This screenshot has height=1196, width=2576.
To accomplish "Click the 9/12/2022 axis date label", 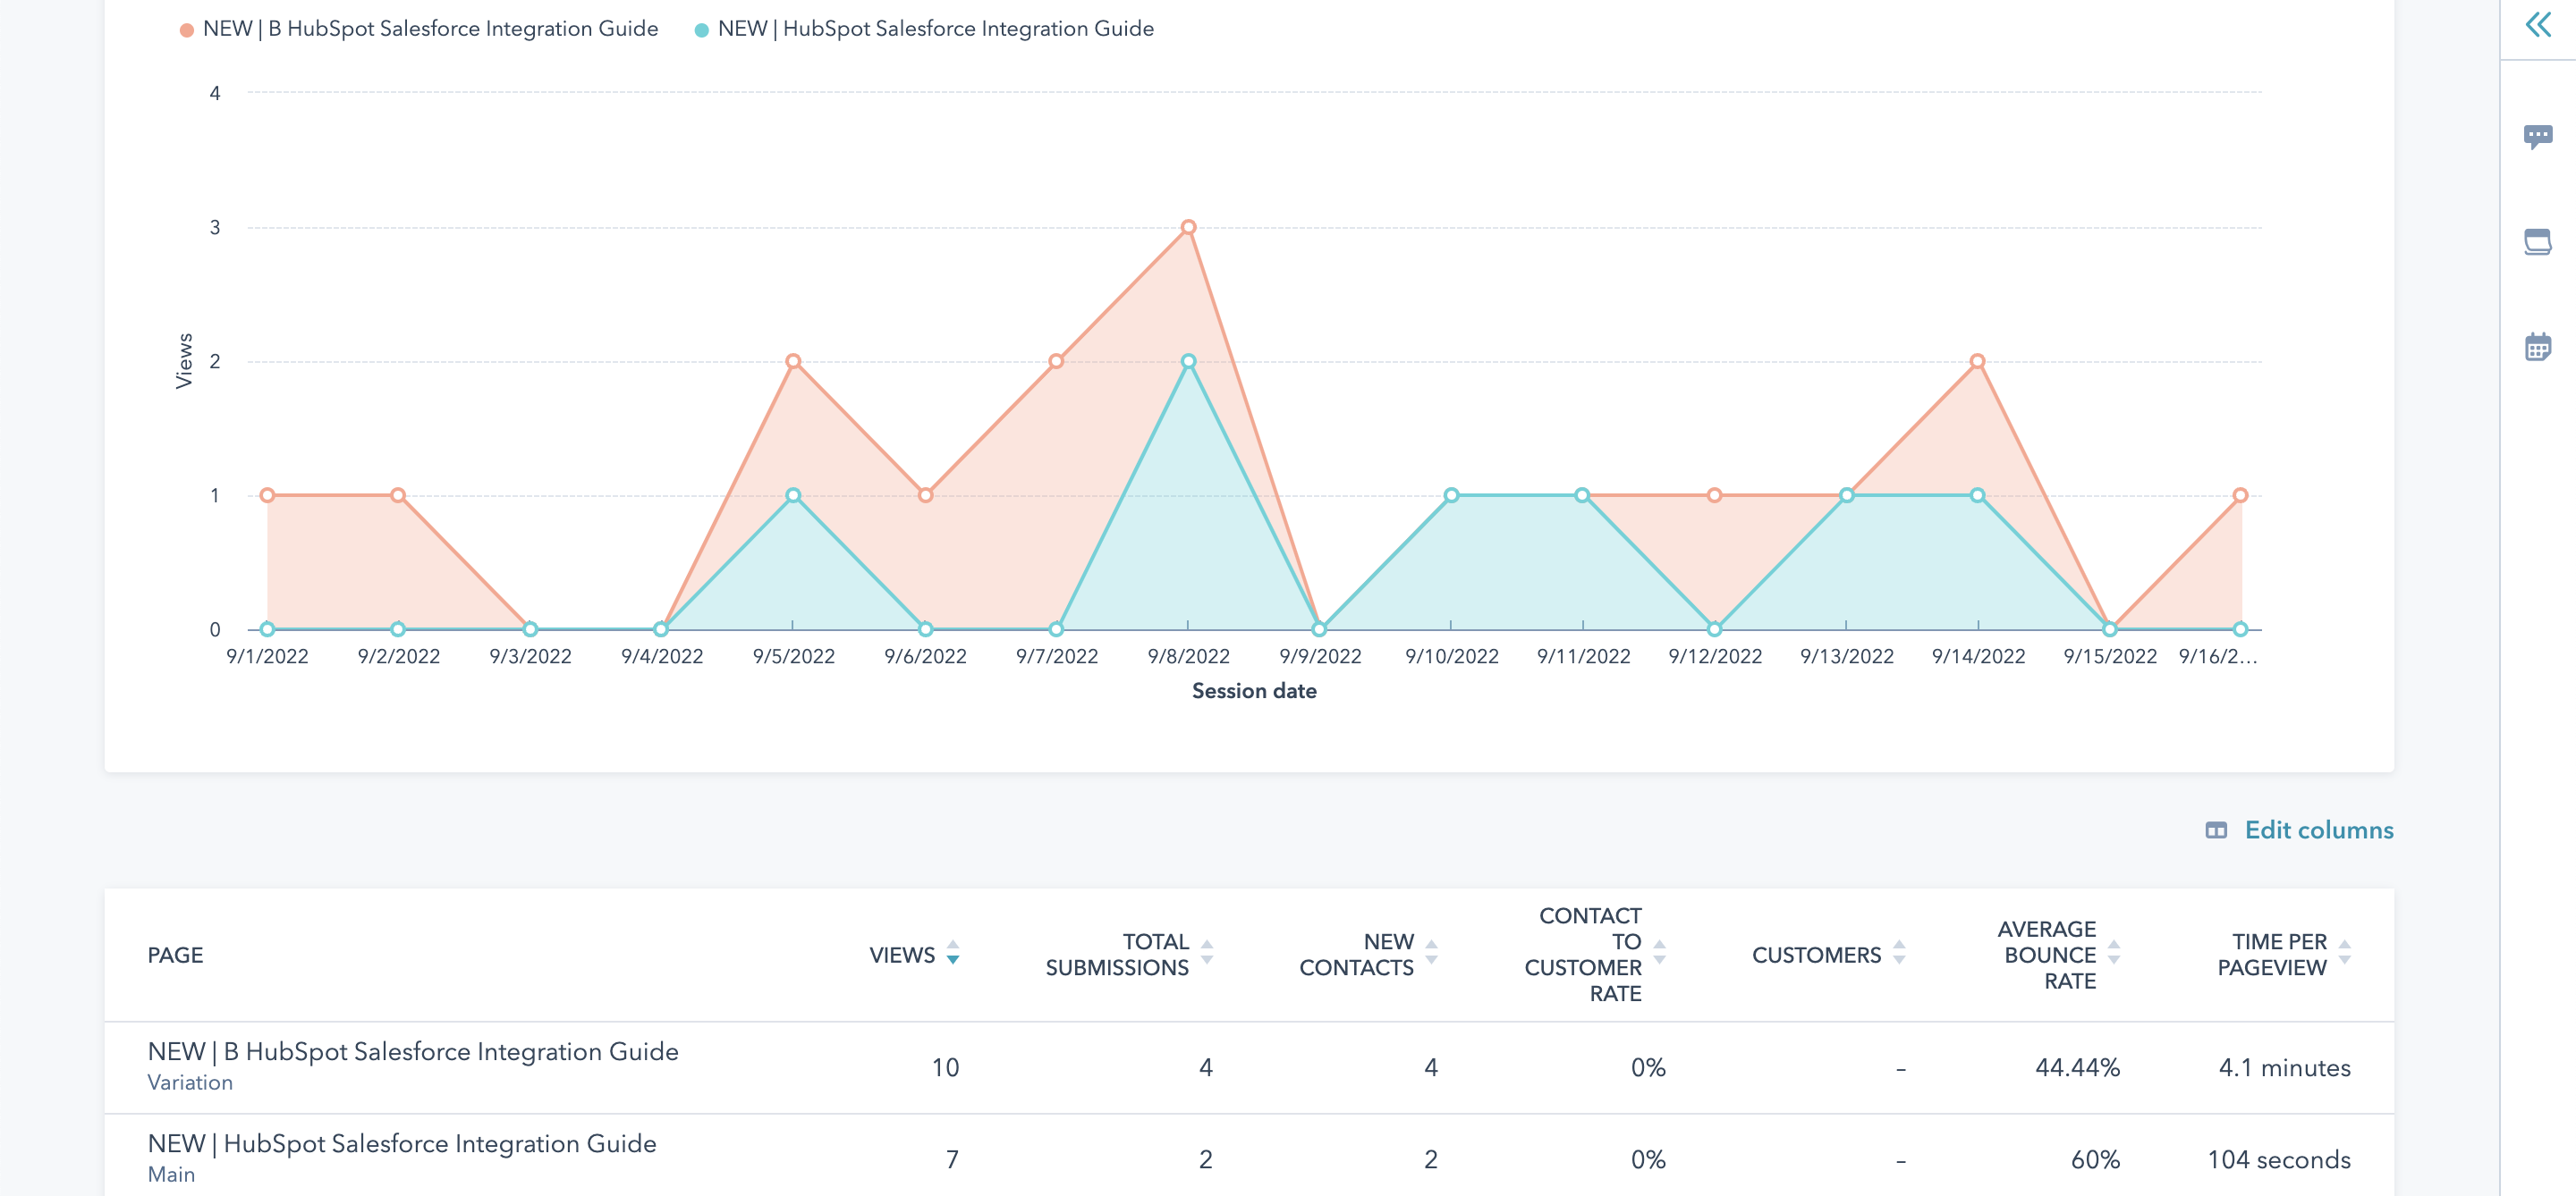I will [1715, 655].
